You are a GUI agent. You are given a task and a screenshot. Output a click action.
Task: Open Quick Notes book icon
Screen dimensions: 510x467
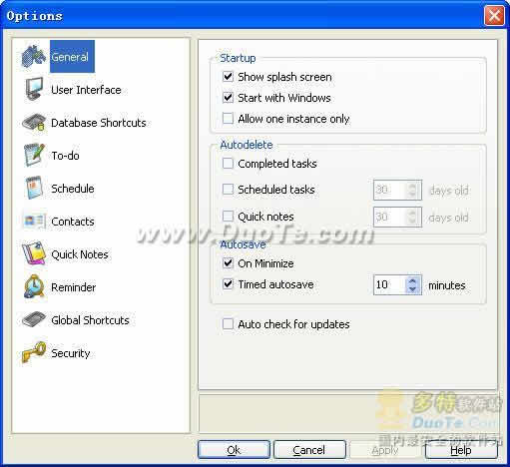click(34, 253)
